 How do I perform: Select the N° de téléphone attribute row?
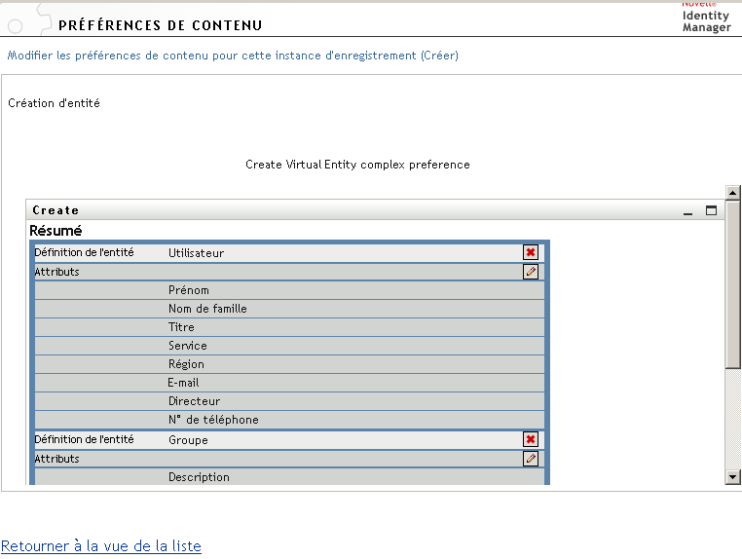tap(289, 420)
